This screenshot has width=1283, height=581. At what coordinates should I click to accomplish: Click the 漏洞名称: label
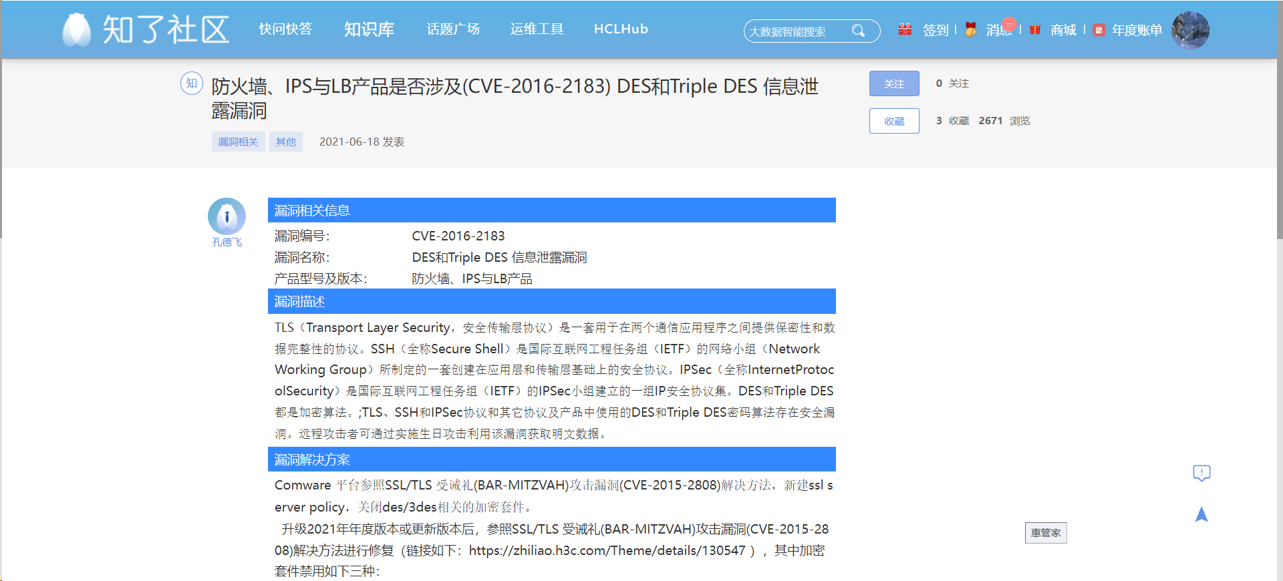302,258
